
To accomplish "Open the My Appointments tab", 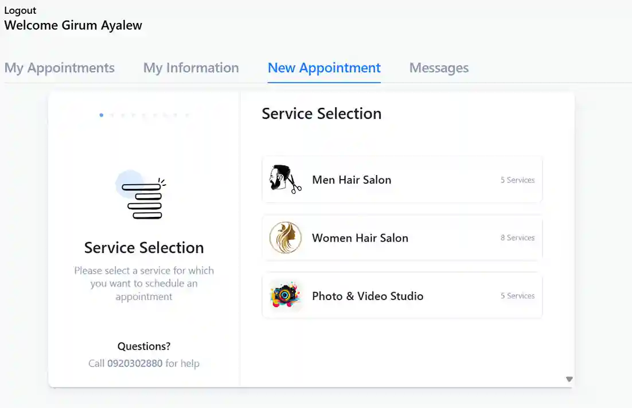I will (60, 68).
